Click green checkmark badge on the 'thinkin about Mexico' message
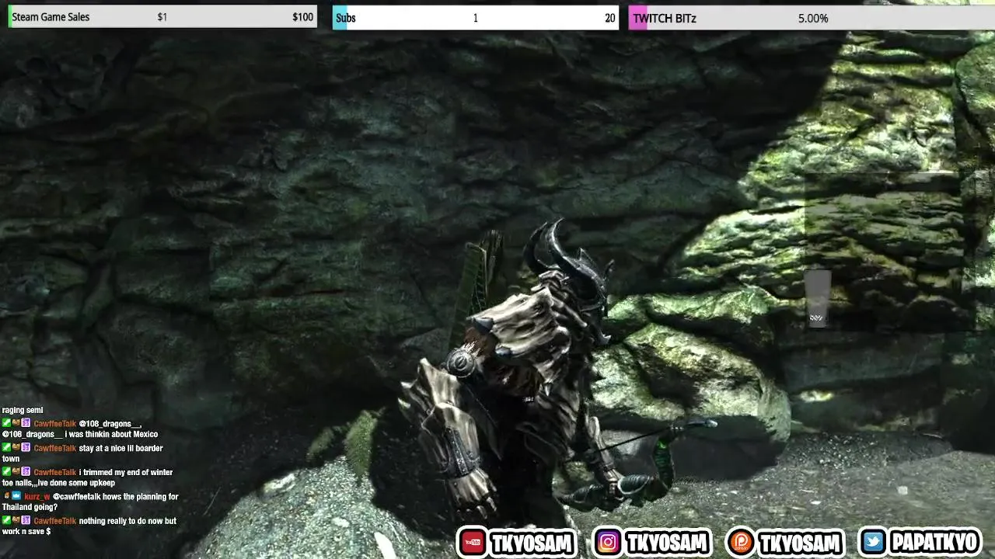 pyautogui.click(x=6, y=423)
